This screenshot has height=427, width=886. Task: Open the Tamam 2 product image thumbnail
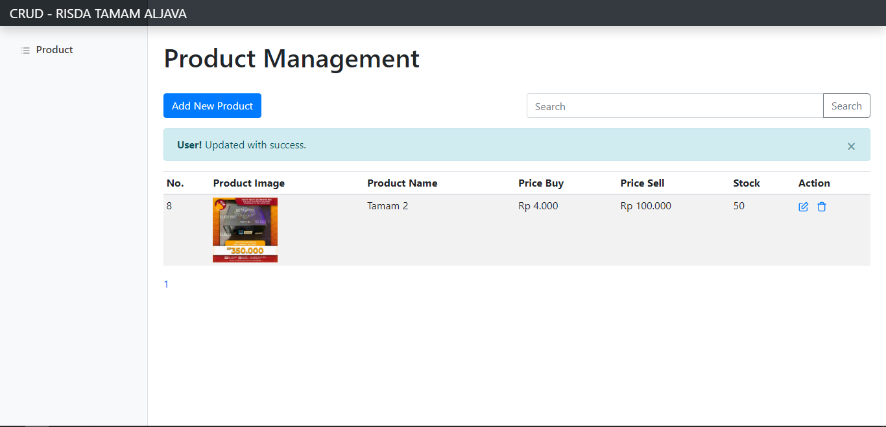pyautogui.click(x=245, y=230)
